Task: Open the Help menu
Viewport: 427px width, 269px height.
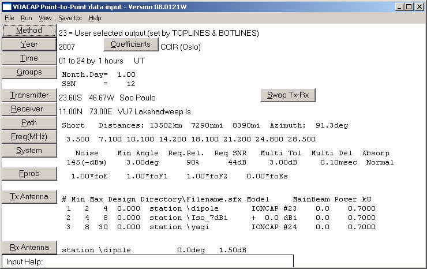Action: coord(95,18)
